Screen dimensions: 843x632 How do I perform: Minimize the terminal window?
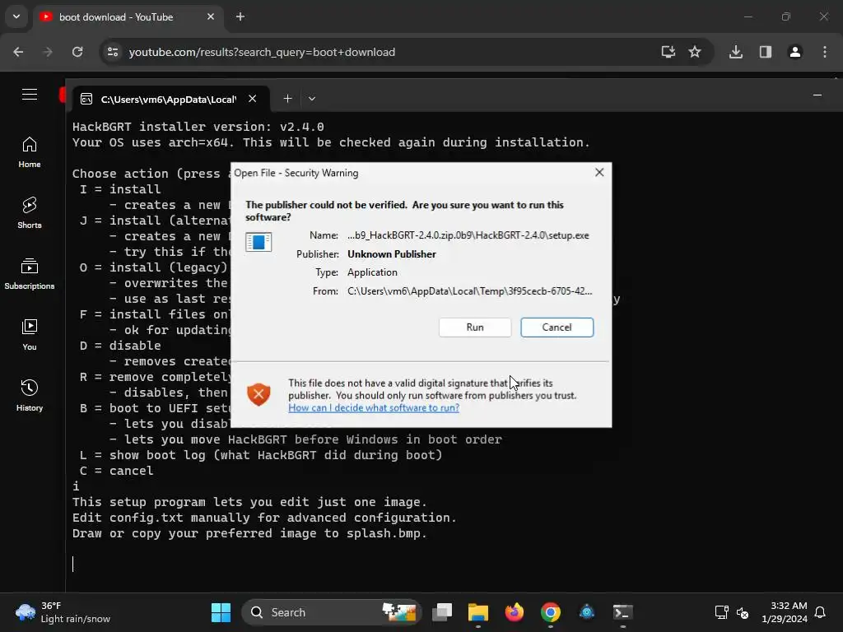817,95
